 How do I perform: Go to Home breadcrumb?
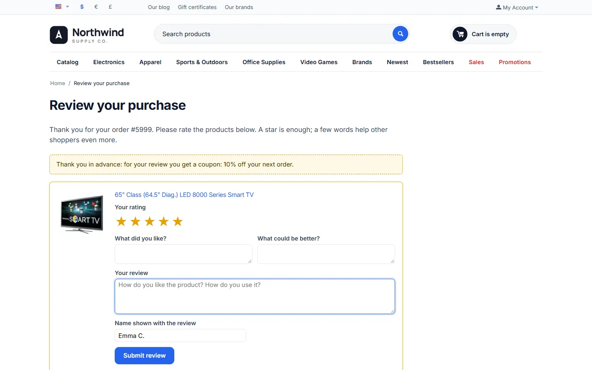(58, 83)
